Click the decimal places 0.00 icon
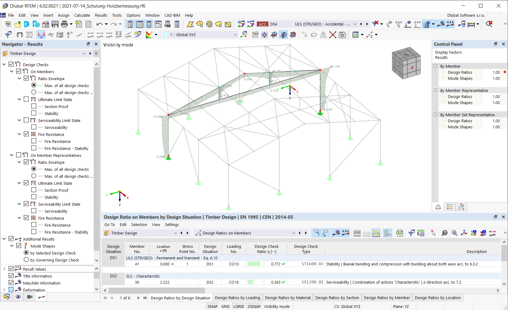This screenshot has height=310, width=508. coord(421,233)
